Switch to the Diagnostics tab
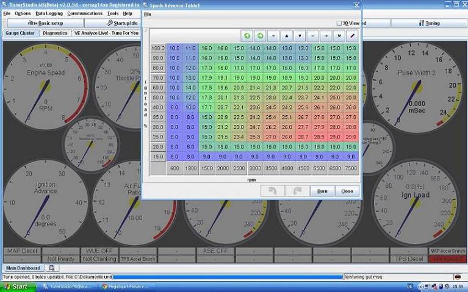Screen dimensions: 468x292 pyautogui.click(x=55, y=33)
